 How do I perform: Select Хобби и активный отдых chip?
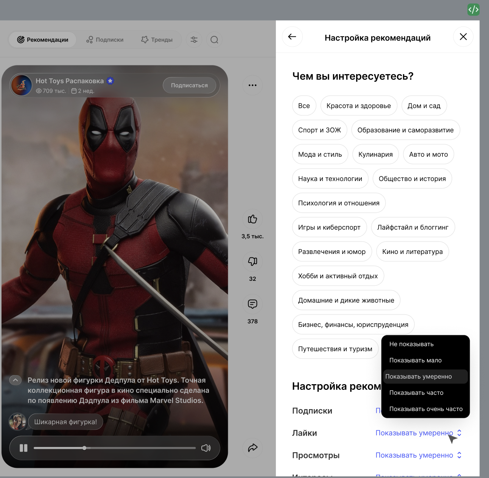point(338,276)
